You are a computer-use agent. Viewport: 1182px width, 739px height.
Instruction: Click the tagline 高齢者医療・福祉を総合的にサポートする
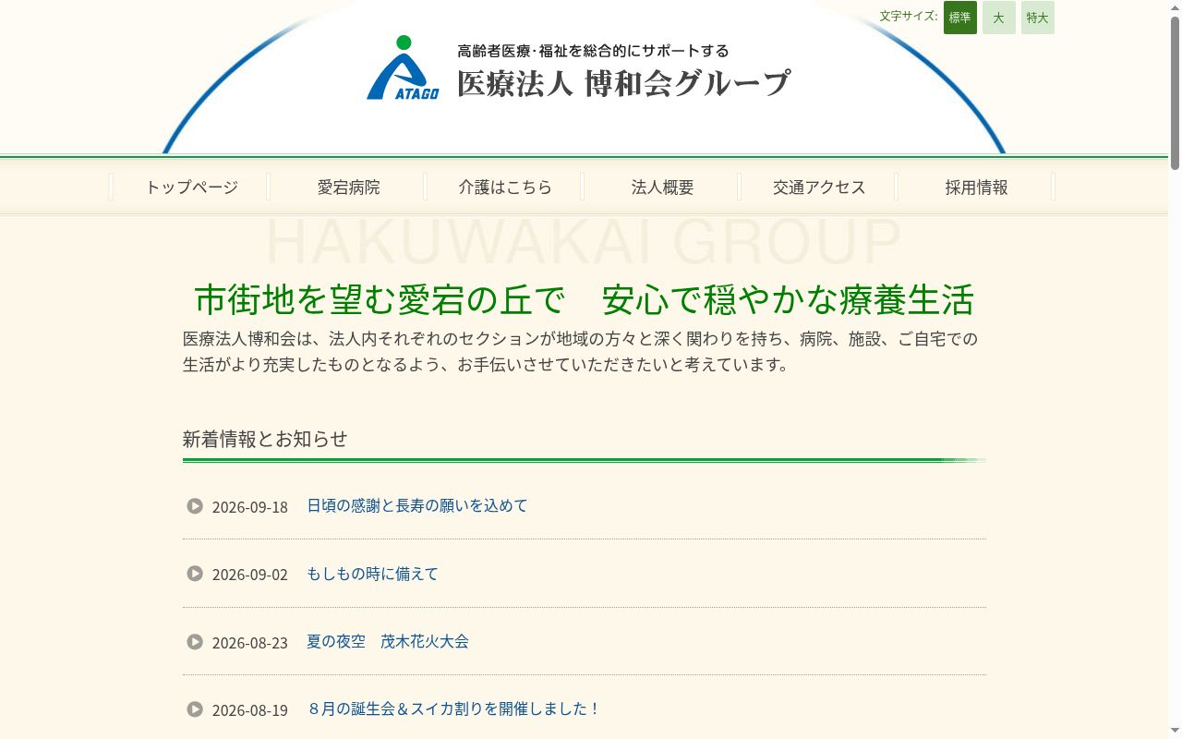pyautogui.click(x=593, y=51)
